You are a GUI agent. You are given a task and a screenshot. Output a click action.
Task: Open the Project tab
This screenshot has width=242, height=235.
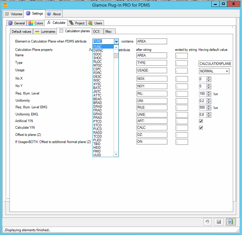point(77,23)
